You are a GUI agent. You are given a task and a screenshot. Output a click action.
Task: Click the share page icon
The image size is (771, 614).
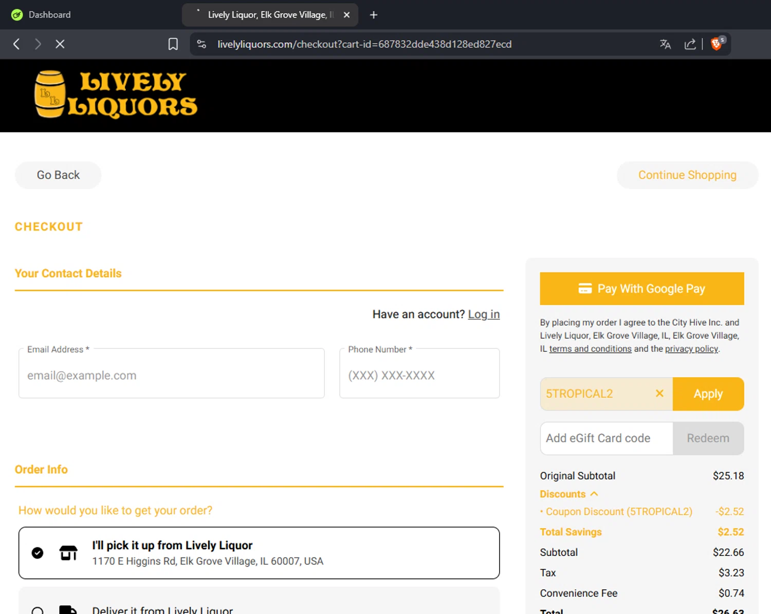[690, 44]
